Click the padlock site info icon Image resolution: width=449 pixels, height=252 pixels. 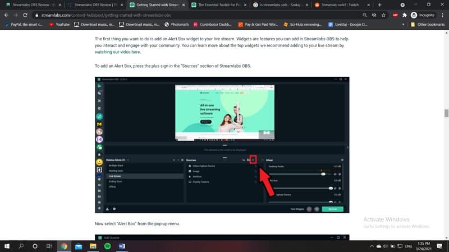pyautogui.click(x=36, y=15)
